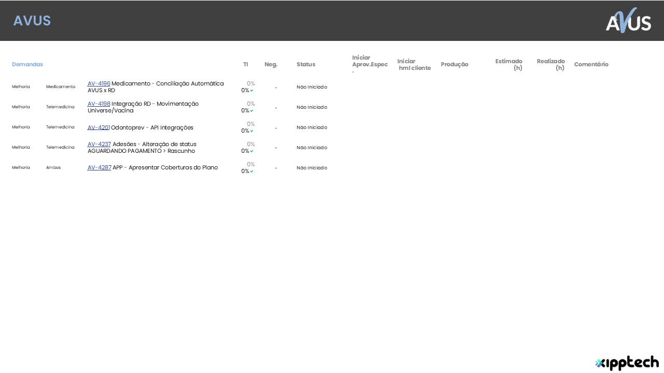Image resolution: width=664 pixels, height=373 pixels.
Task: Click Telemedicina in the AV-4237 row
Action: click(60, 148)
